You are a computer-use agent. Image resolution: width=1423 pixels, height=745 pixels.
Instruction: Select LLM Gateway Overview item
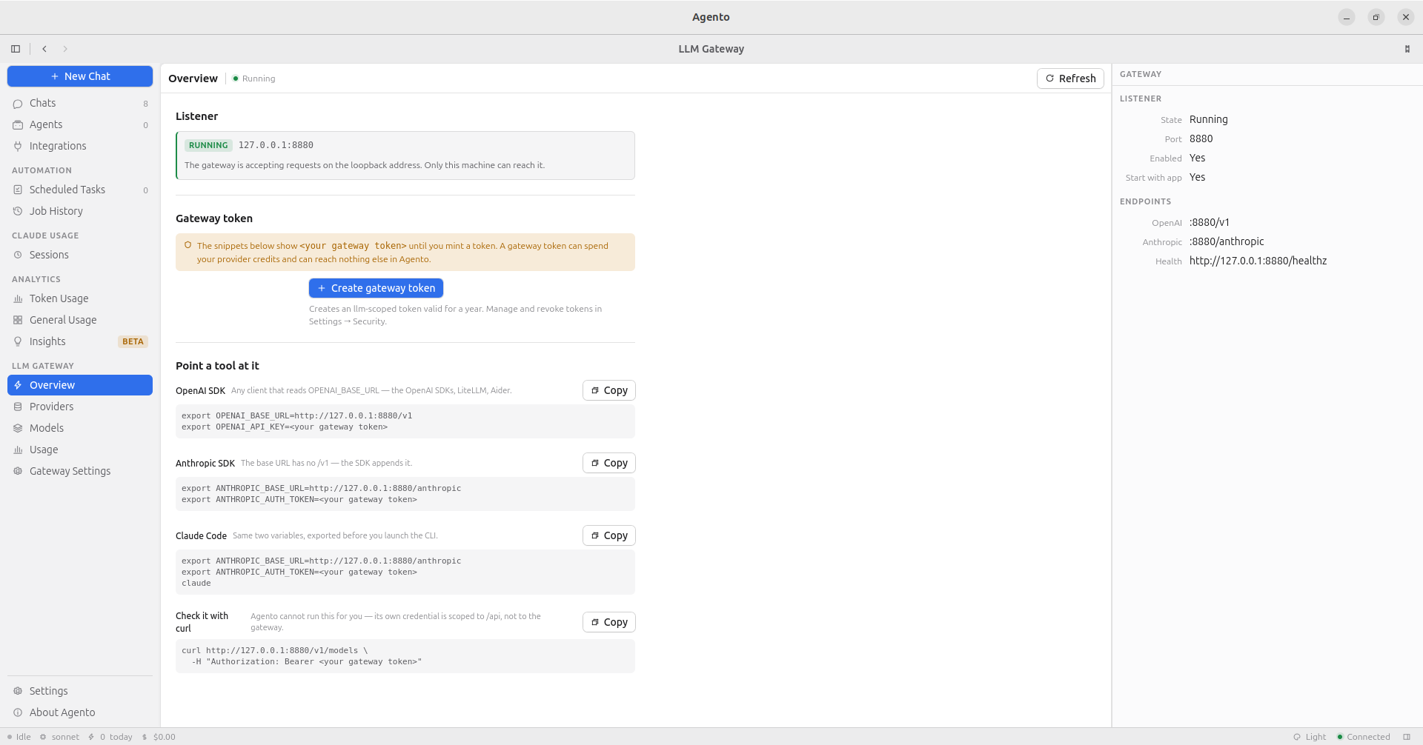coord(80,385)
